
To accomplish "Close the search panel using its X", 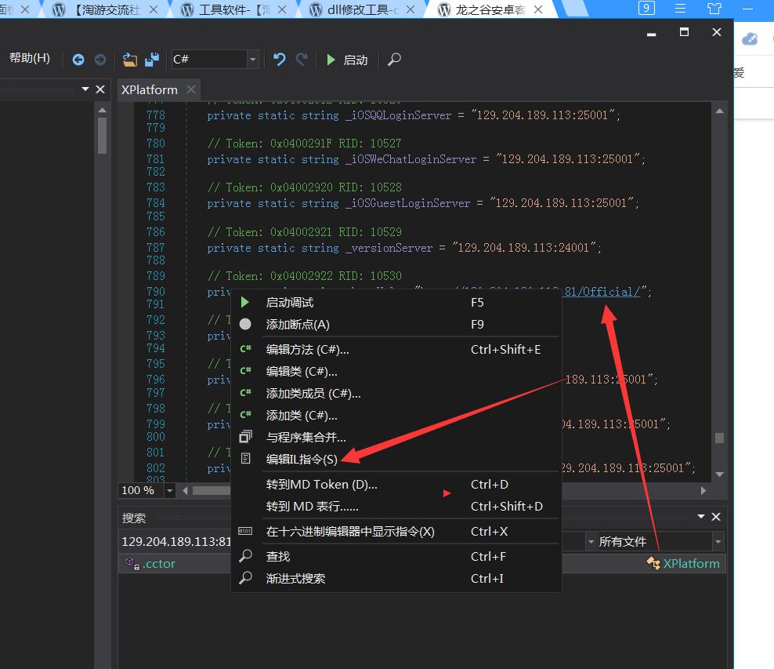I will [x=715, y=517].
